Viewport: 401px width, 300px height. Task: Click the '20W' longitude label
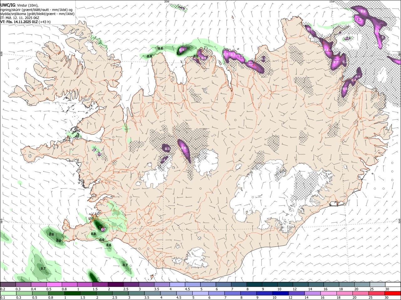(x=167, y=2)
